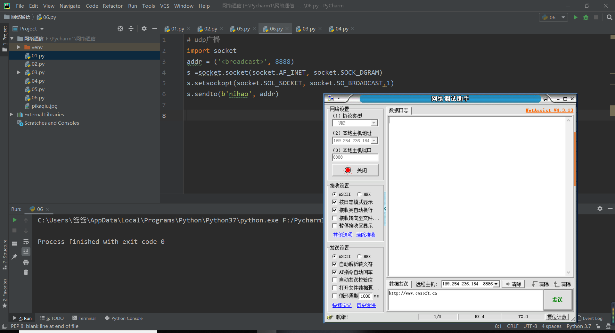Click the local host port field 8888
The width and height of the screenshot is (615, 333).
355,157
